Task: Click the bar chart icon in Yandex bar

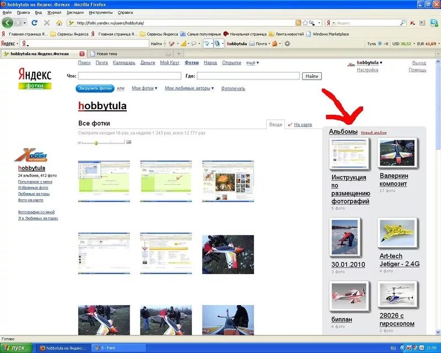Action: (184, 44)
